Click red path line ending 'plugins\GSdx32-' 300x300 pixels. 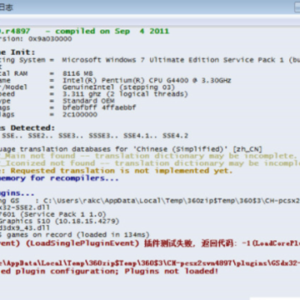tap(150, 263)
